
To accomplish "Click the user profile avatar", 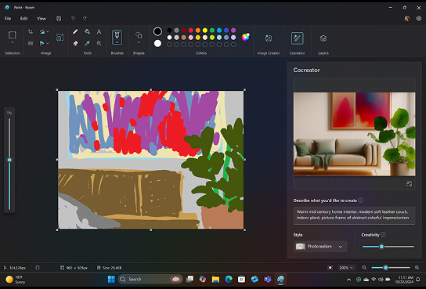I will click(x=406, y=19).
